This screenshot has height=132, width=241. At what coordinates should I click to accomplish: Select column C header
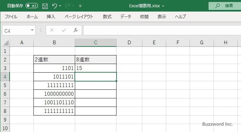coord(96,43)
